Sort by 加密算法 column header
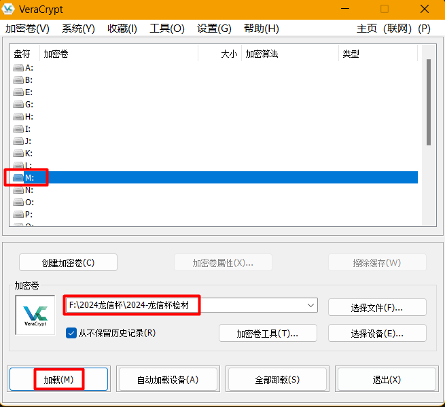 tap(290, 54)
